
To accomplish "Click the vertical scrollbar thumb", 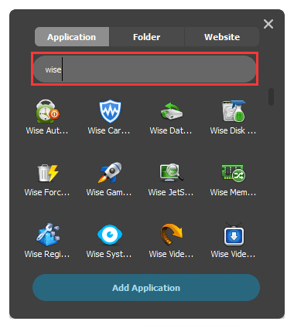I will pyautogui.click(x=271, y=96).
